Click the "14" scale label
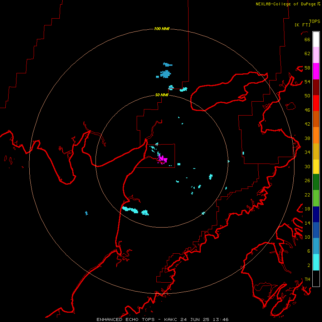 point(307,223)
